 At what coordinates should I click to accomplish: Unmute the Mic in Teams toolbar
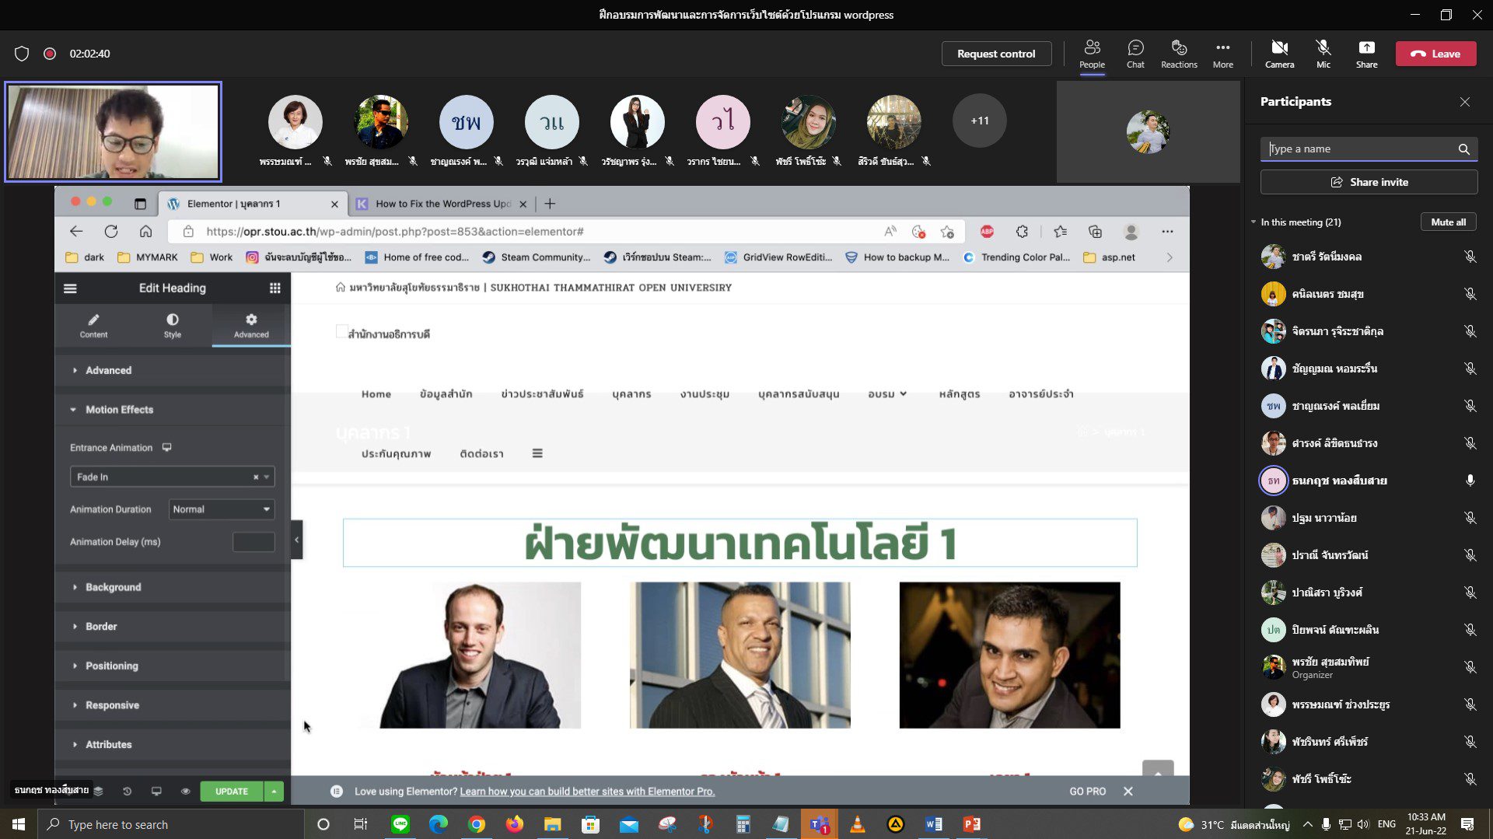[1323, 54]
